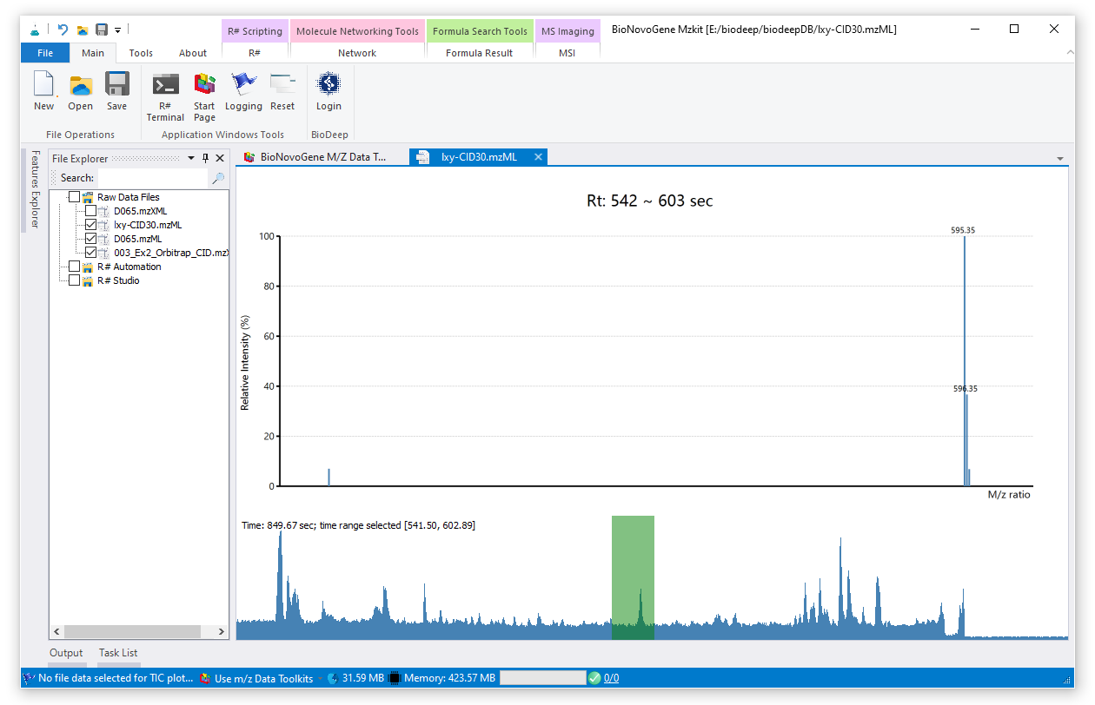Show the Logging window

pos(243,85)
